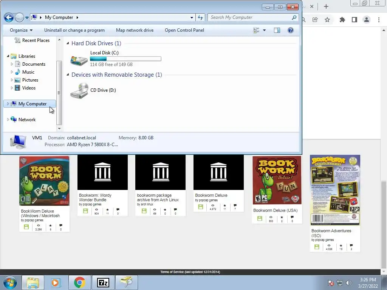Viewport: 387px width, 290px height.
Task: Click Map network drive
Action: point(135,30)
